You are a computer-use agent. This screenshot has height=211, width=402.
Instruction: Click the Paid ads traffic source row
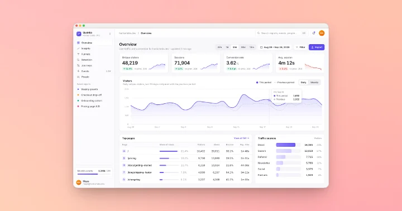click(x=289, y=175)
